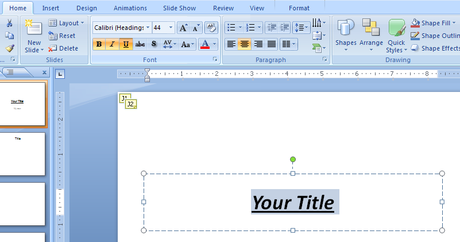Open the View tab
Image resolution: width=460 pixels, height=242 pixels.
pyautogui.click(x=257, y=8)
